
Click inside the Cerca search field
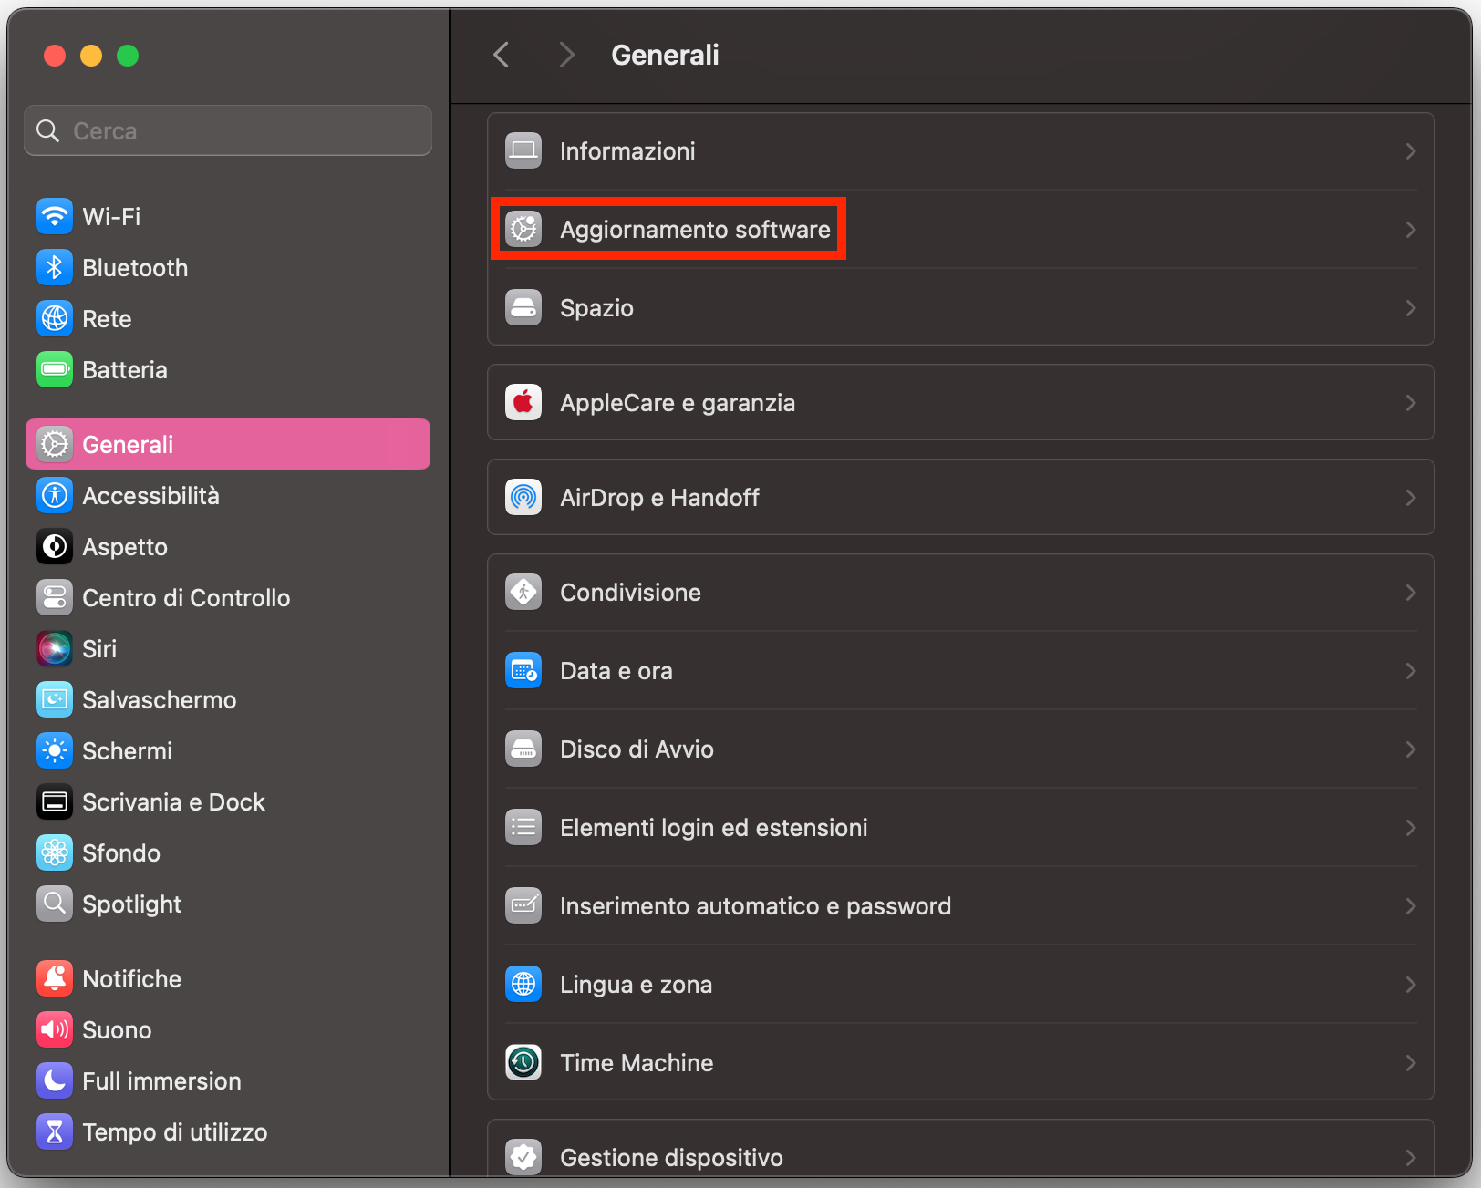click(x=227, y=130)
